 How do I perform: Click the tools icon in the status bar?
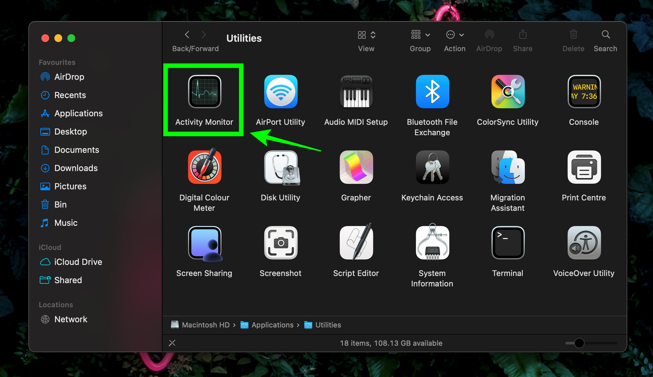pyautogui.click(x=172, y=343)
